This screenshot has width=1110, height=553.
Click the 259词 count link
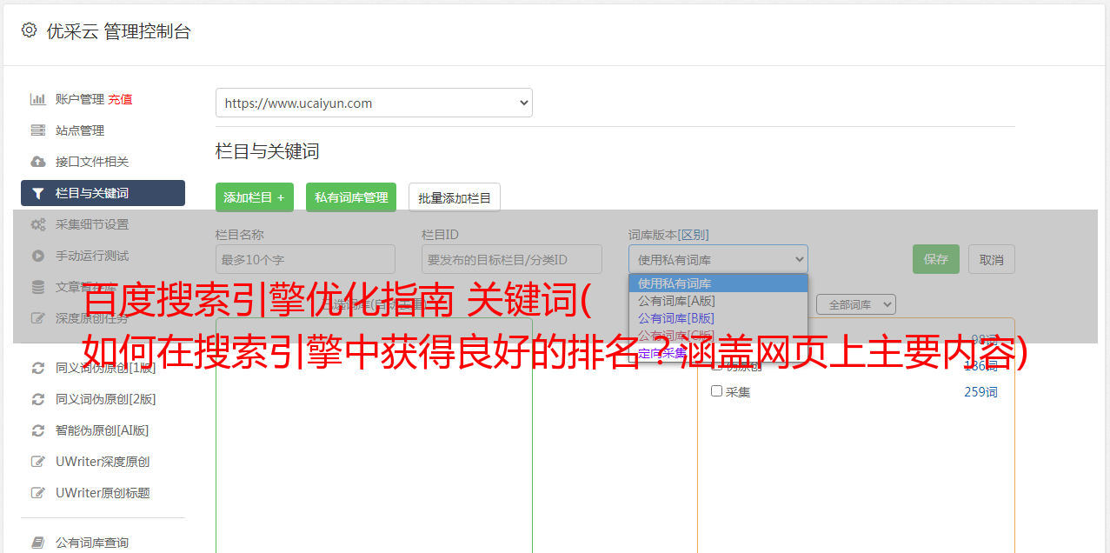click(x=980, y=392)
